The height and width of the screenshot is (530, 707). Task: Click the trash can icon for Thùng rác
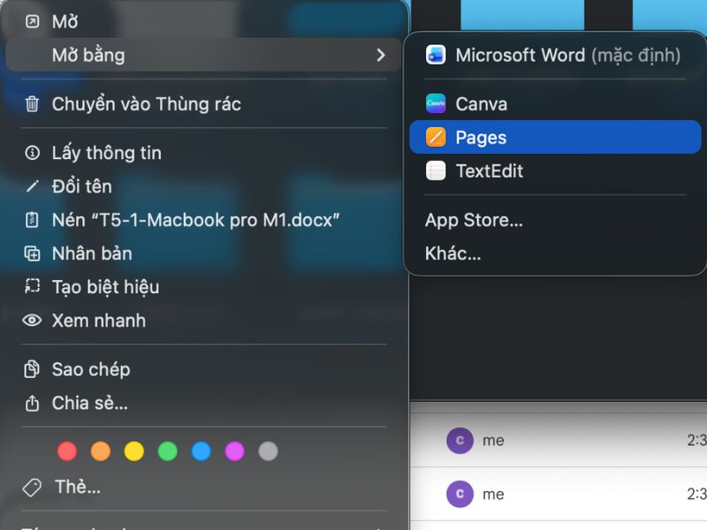pos(32,104)
